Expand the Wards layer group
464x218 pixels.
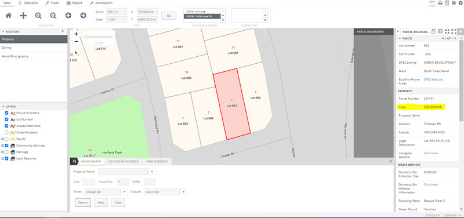point(2,139)
